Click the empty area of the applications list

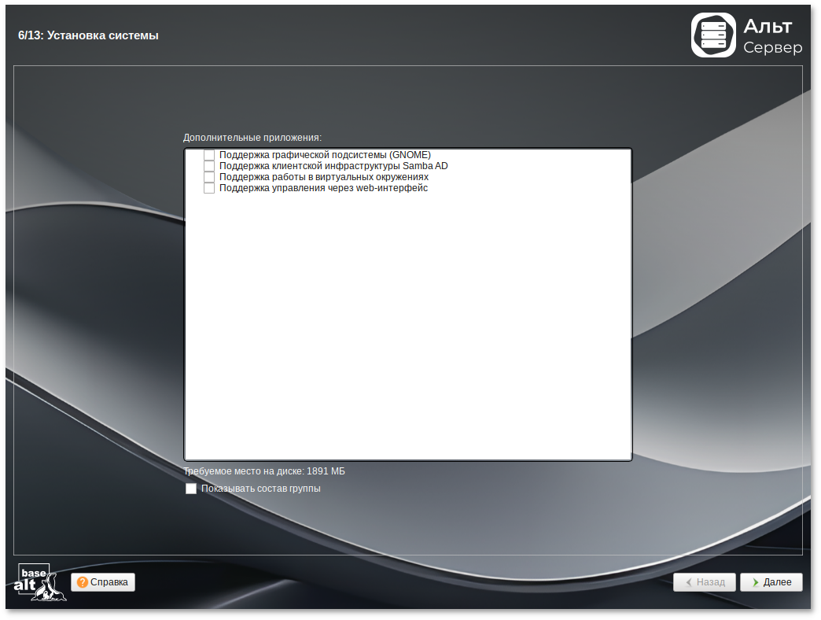point(407,330)
